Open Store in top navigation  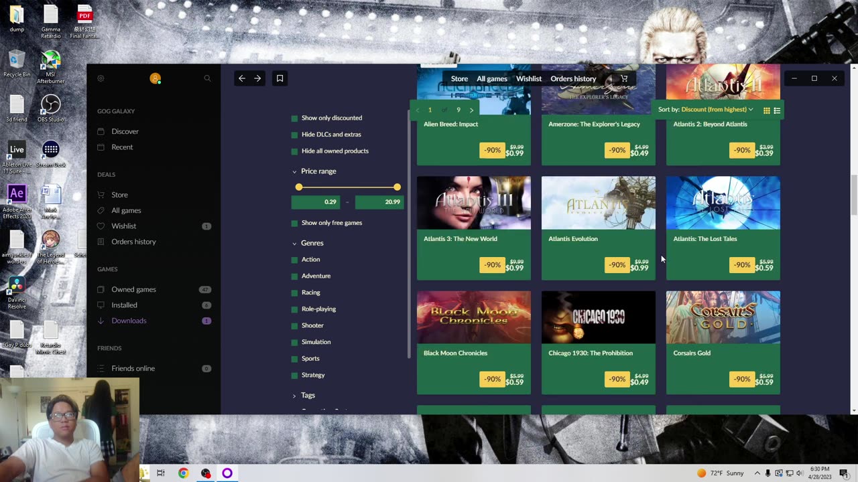(459, 79)
